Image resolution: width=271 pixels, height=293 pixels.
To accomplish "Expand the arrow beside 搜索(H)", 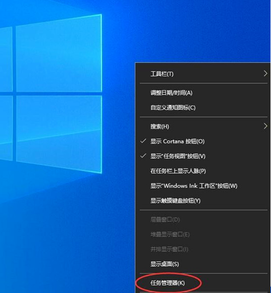I will point(265,126).
